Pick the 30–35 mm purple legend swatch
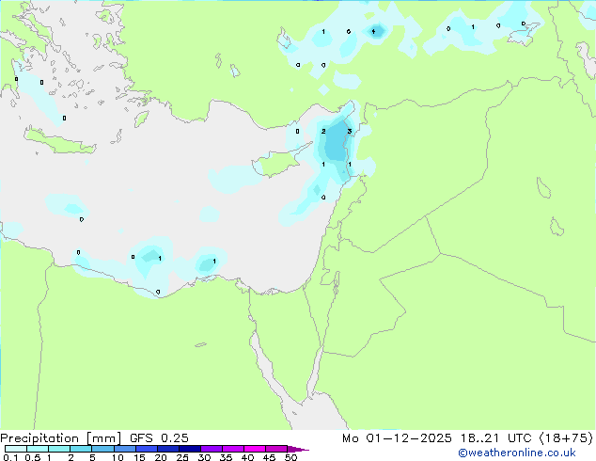 coord(211,449)
